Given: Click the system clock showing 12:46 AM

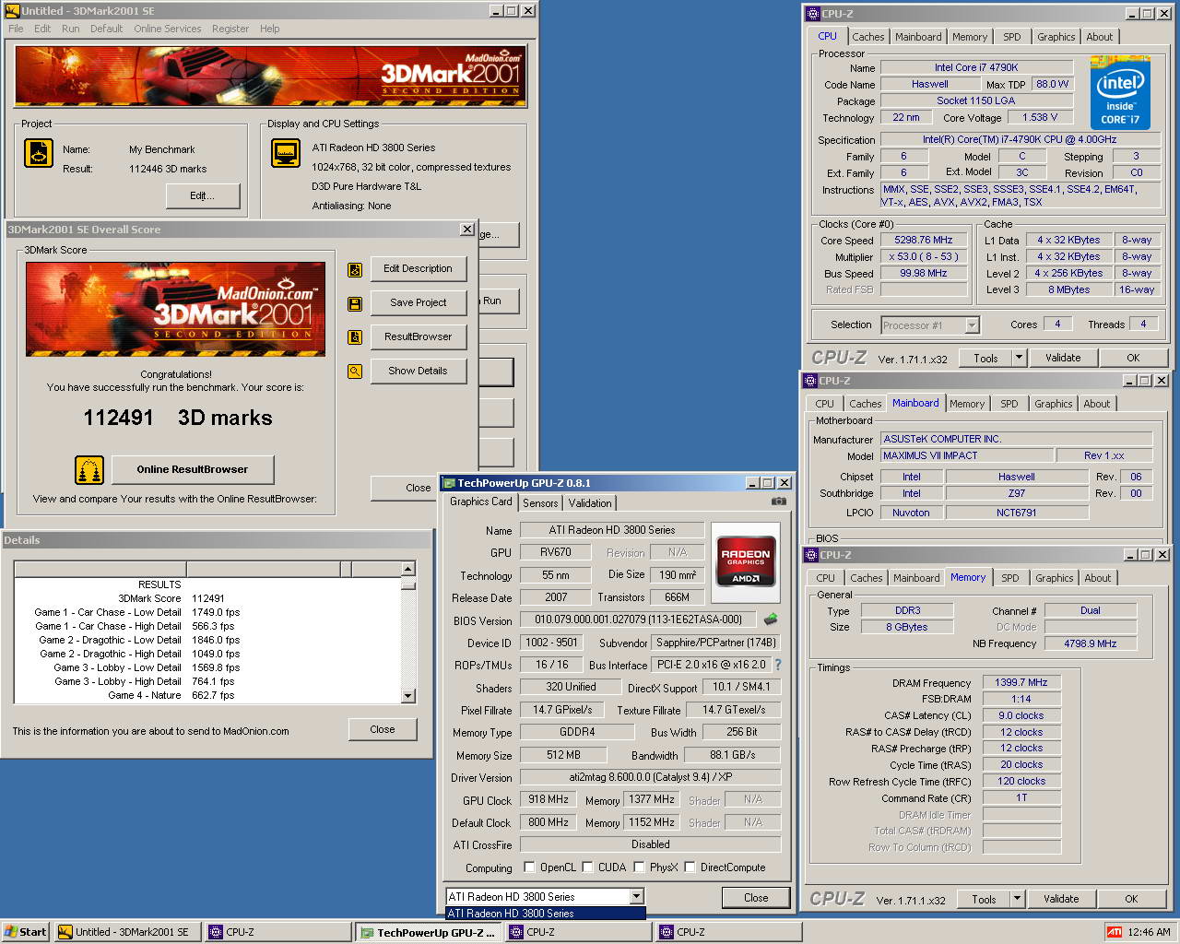Looking at the screenshot, I should [1149, 932].
